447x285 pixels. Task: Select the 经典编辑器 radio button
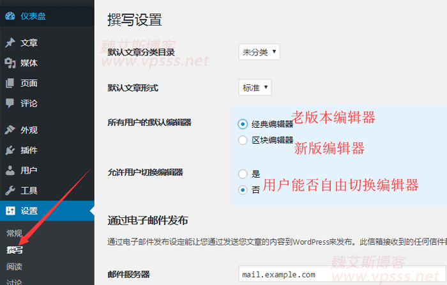tap(243, 124)
